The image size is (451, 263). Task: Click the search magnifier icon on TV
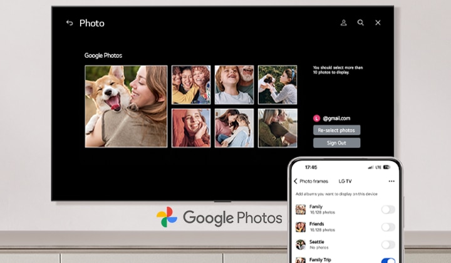point(361,23)
